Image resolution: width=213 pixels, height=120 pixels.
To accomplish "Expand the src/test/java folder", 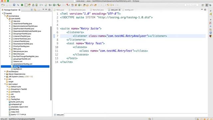I will tap(5, 71).
